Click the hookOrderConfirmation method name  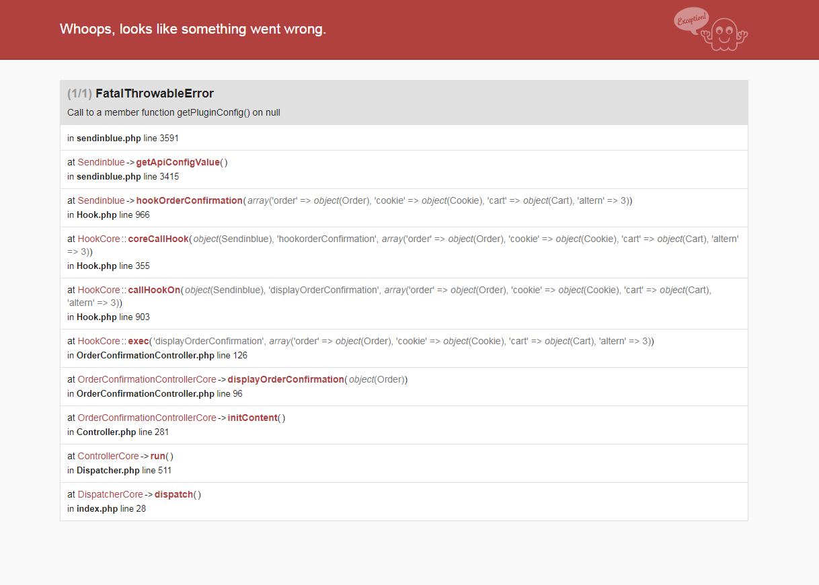[190, 200]
